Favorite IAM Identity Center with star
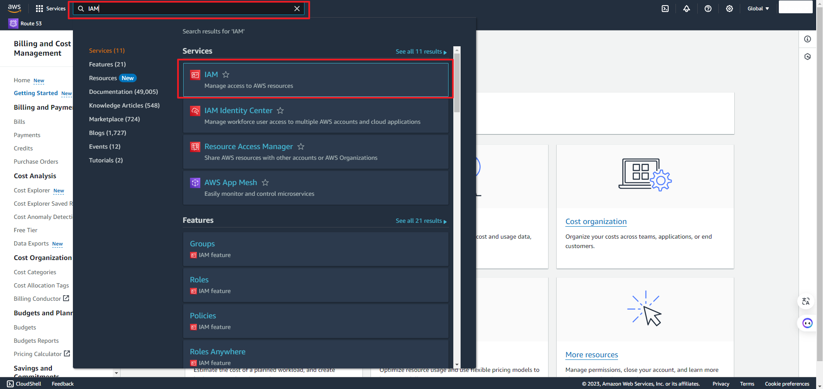Image resolution: width=823 pixels, height=389 pixels. pyautogui.click(x=280, y=111)
